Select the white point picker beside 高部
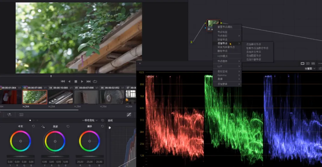Viewport: 322px width, 167px height. point(43,127)
